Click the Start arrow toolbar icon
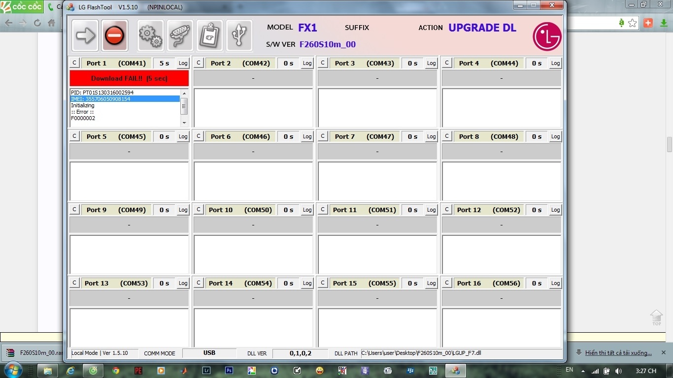This screenshot has width=673, height=378. 85,35
